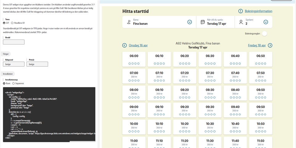
Task: Open the calendar icon for play date
Action: pyautogui.click(x=203, y=22)
